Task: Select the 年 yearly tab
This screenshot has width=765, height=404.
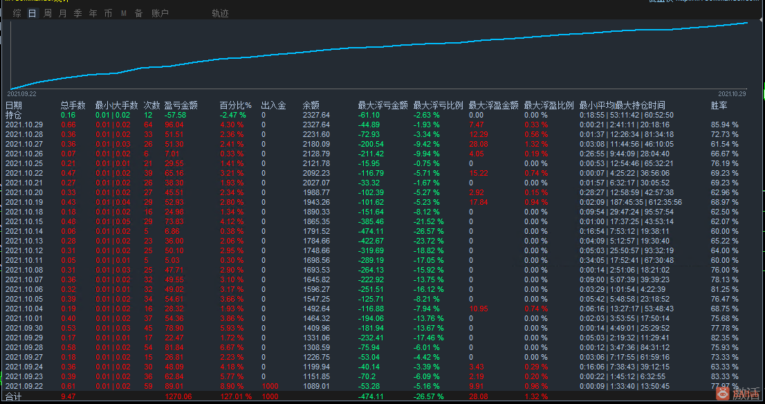Action: [93, 14]
